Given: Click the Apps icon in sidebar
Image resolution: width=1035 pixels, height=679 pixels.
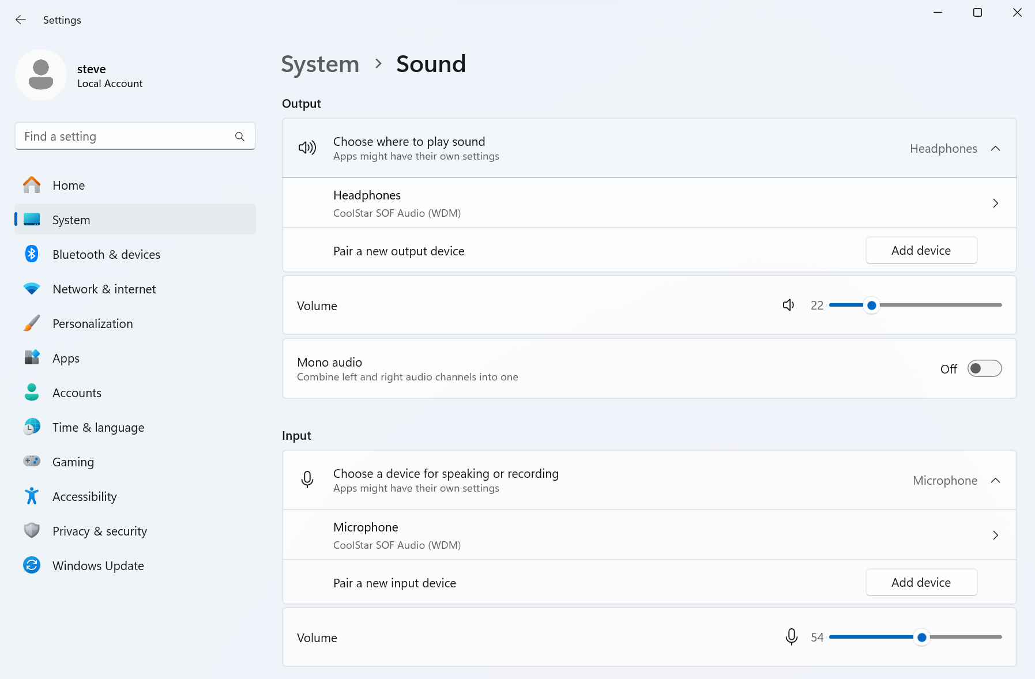Looking at the screenshot, I should coord(32,358).
